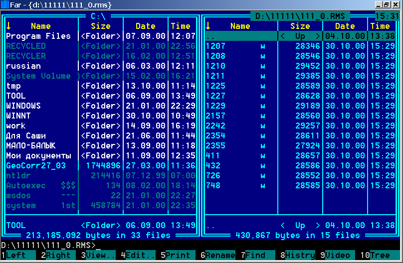This screenshot has width=403, height=263.
Task: Select file 1210 in right panel
Action: point(300,66)
